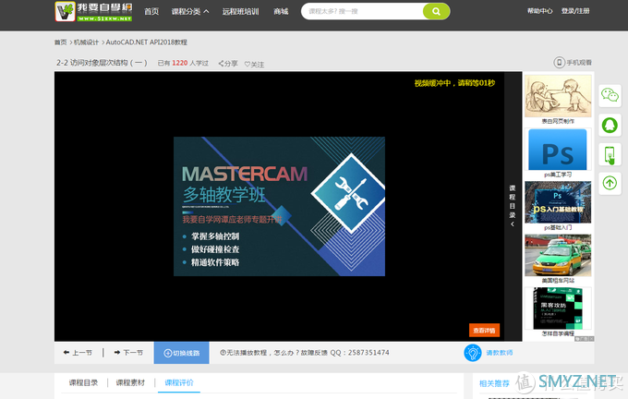
Task: Open 帮助中心 link
Action: [x=539, y=11]
